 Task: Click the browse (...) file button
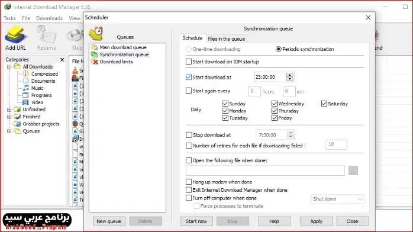coord(353,170)
